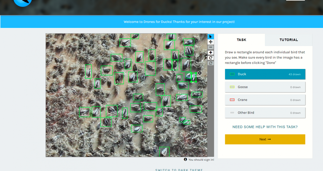Click the gray Other Bird color swatch
This screenshot has height=171, width=323.
(232, 113)
